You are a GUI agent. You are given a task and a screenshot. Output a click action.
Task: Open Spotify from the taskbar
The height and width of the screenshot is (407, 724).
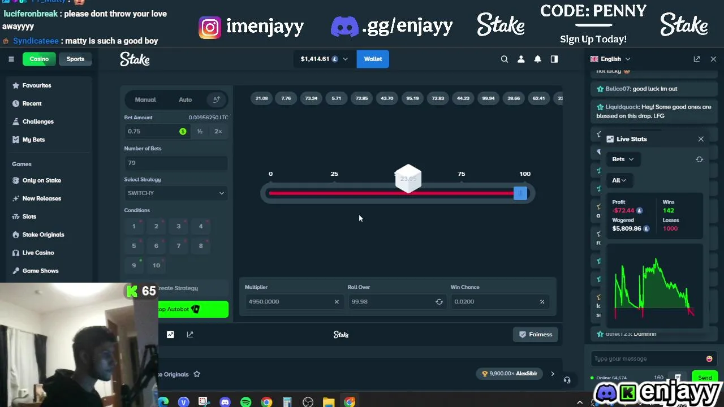[x=245, y=402]
